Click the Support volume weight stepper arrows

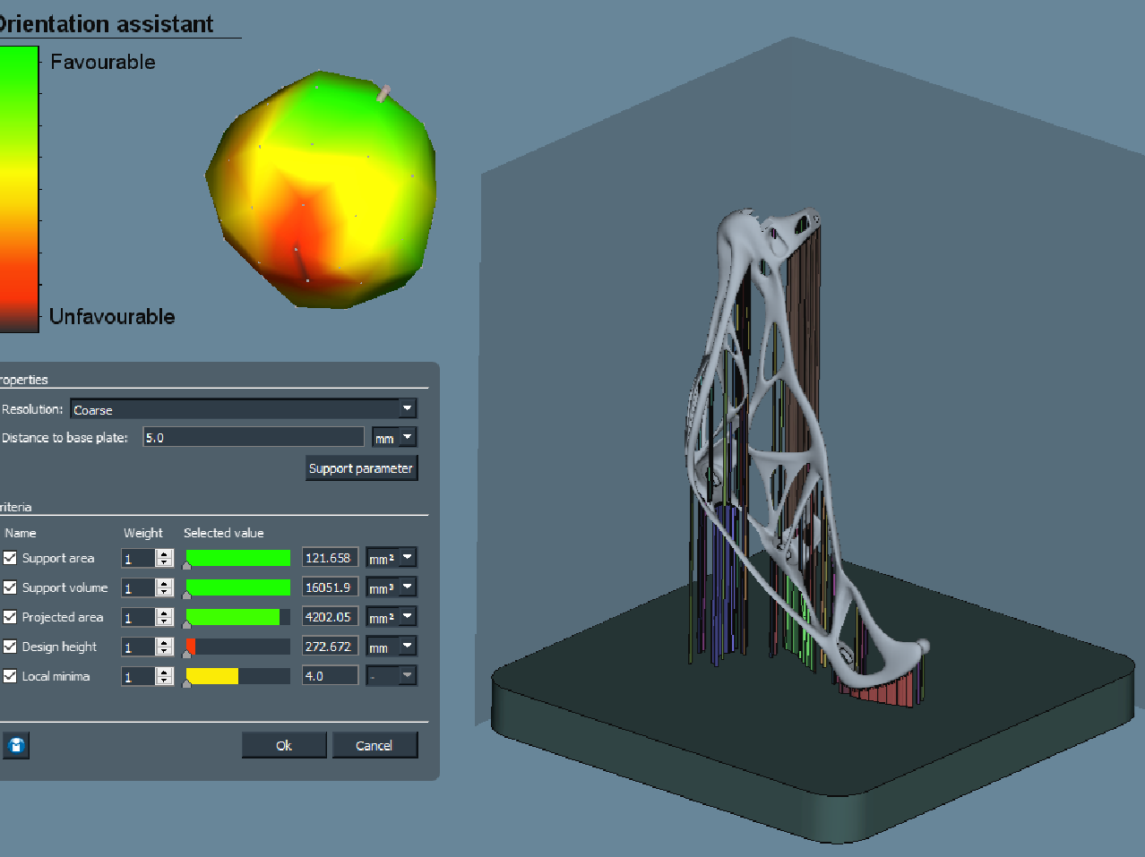click(164, 587)
